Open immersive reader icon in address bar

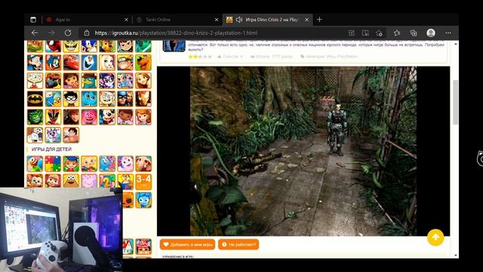365,32
